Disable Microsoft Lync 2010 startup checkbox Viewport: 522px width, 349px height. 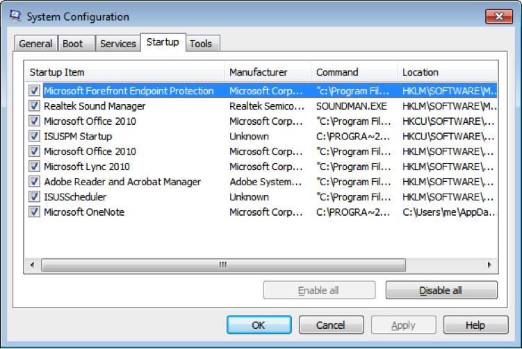(x=34, y=167)
